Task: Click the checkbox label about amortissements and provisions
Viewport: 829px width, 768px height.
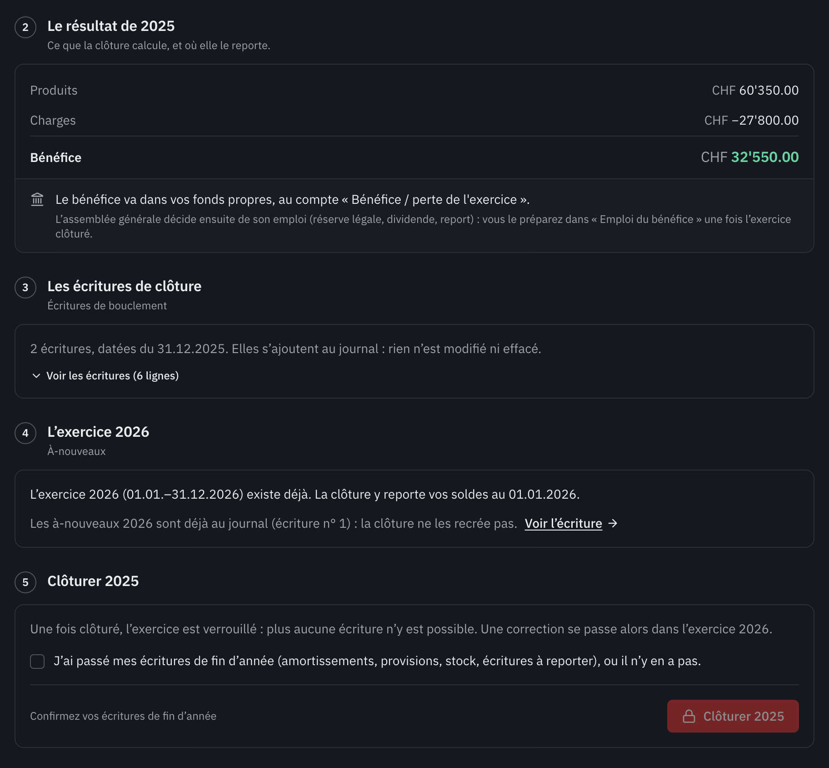Action: pyautogui.click(x=377, y=661)
